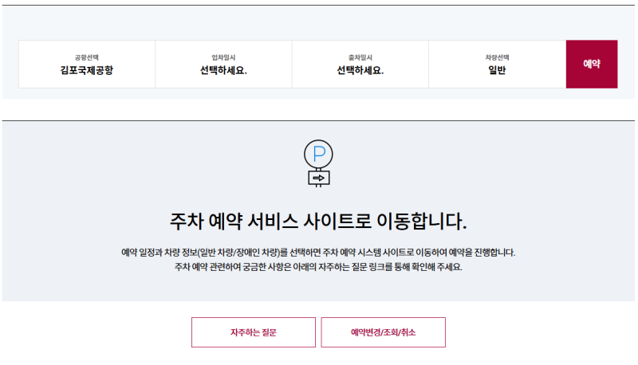
Task: Select the heading 주차 예약 서비스 사이트로 이동합니다.
Action: coord(318,222)
